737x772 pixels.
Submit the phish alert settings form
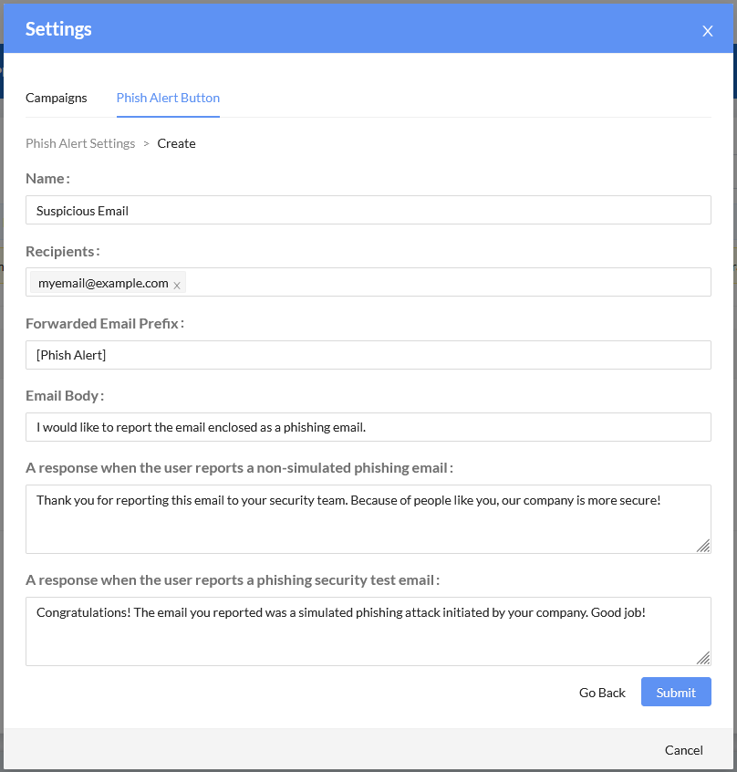[x=676, y=693]
